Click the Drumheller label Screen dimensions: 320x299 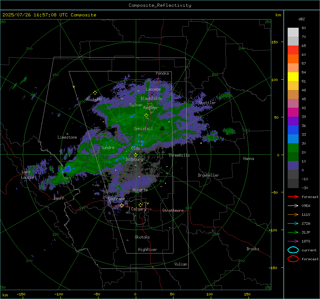208,175
